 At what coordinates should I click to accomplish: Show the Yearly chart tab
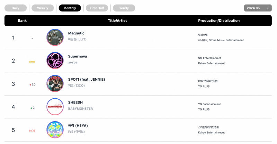124,8
